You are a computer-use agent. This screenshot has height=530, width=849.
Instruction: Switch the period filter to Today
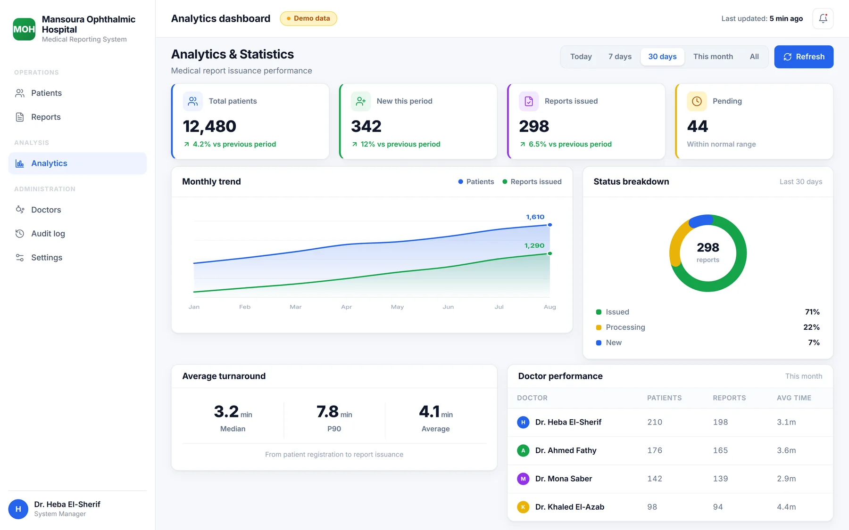(581, 57)
